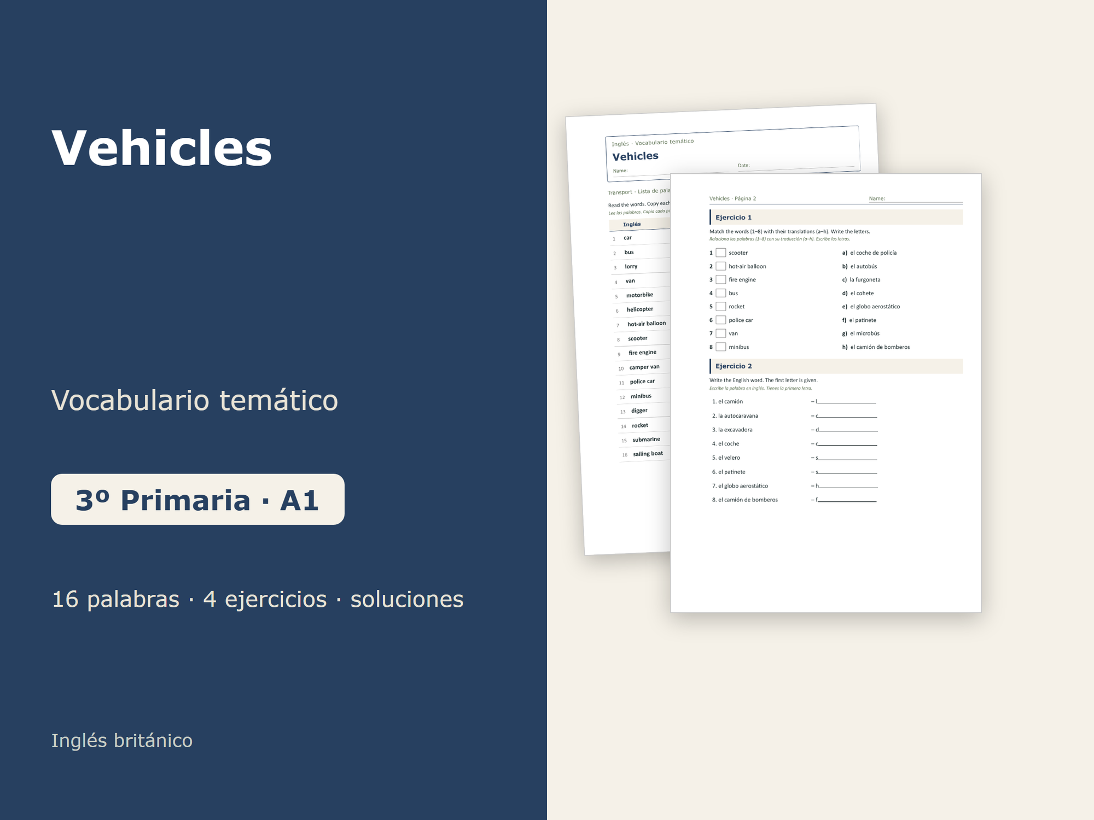Click the answer line for el camión de bomberos

coord(847,500)
